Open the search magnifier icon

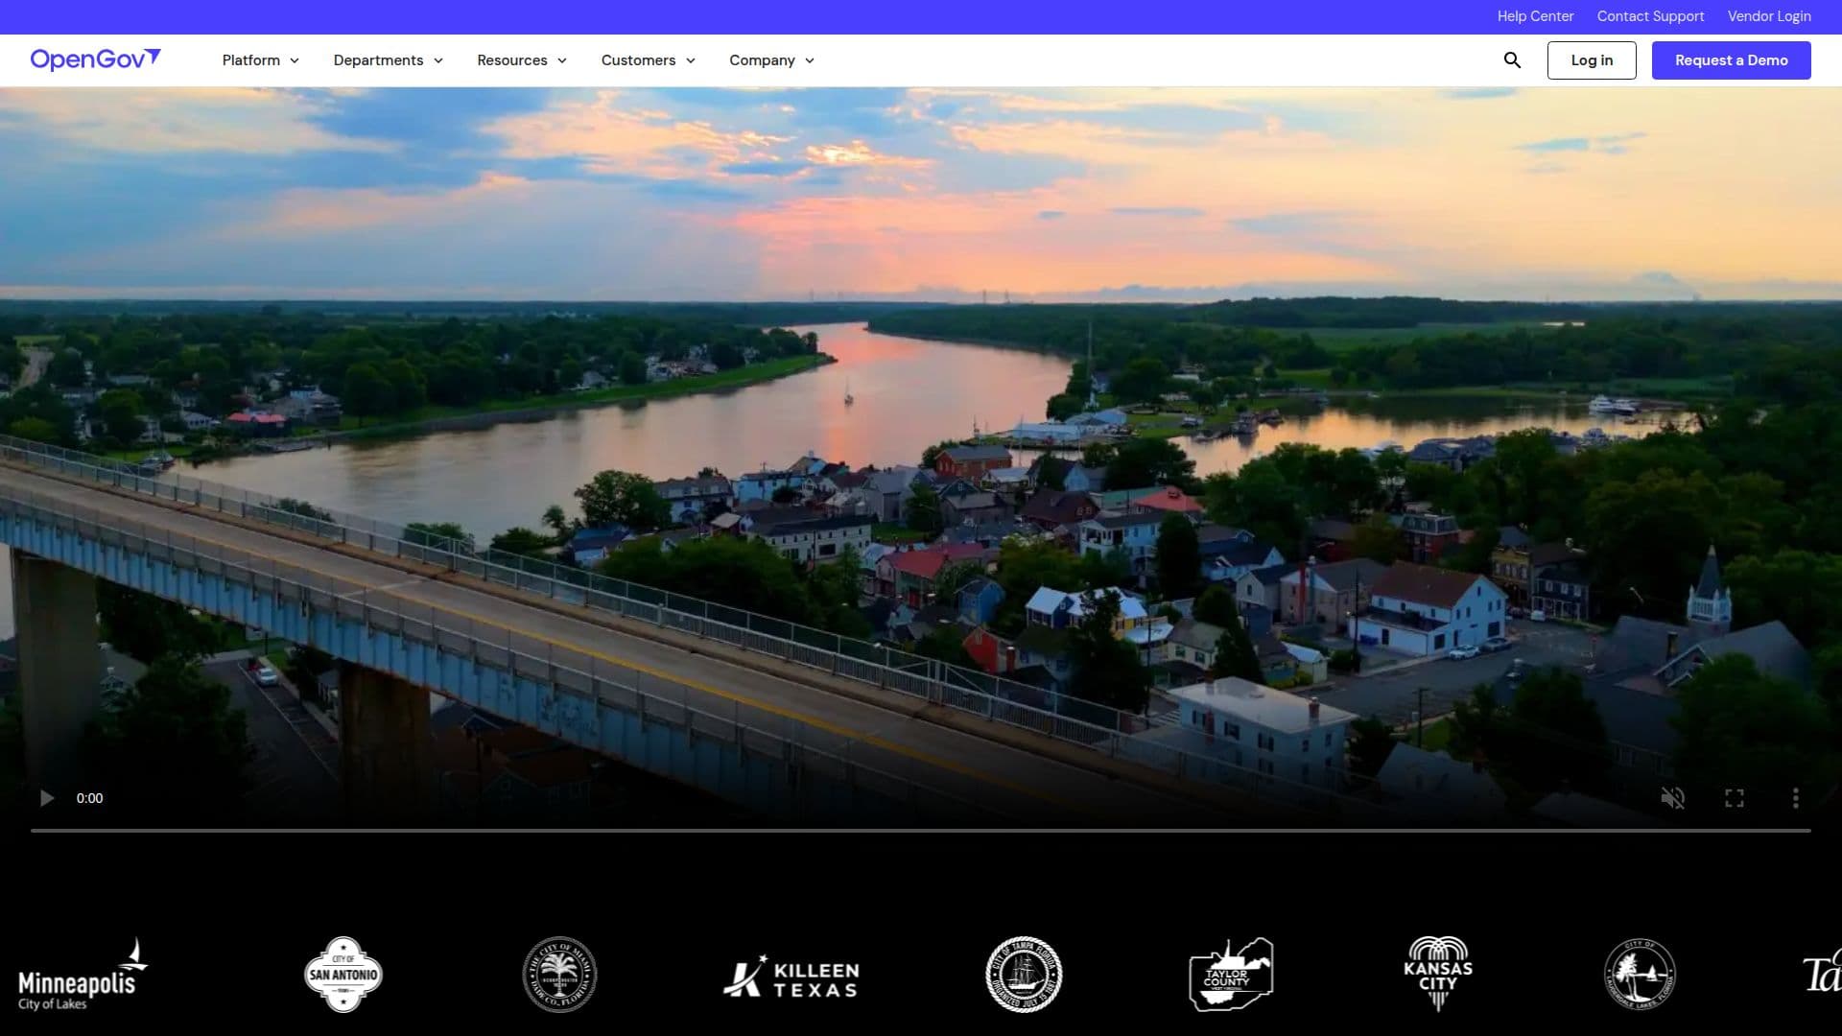pos(1512,60)
